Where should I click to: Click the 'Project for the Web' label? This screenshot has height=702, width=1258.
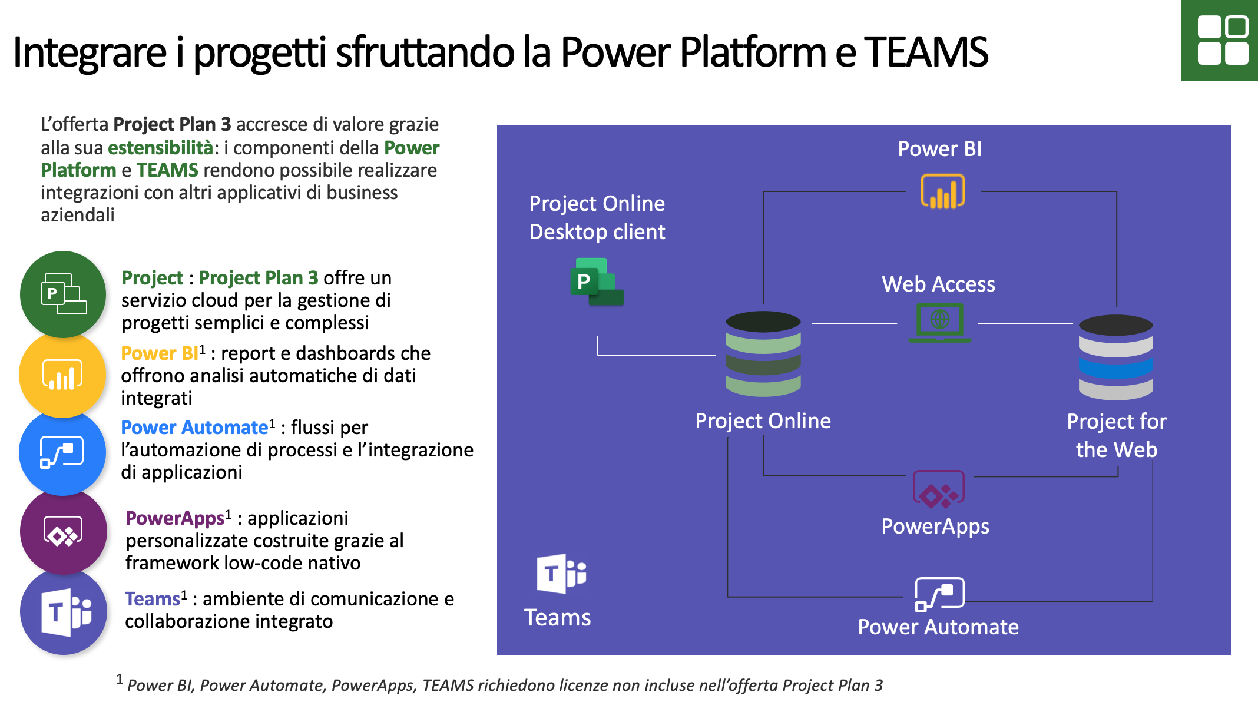1117,436
